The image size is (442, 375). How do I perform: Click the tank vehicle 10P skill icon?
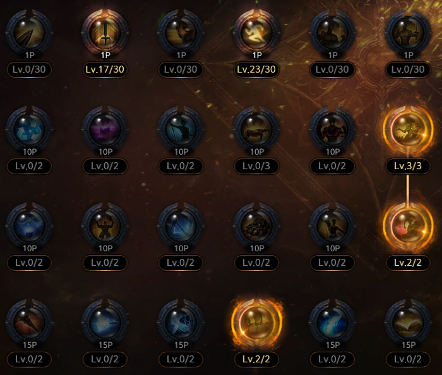(x=256, y=226)
